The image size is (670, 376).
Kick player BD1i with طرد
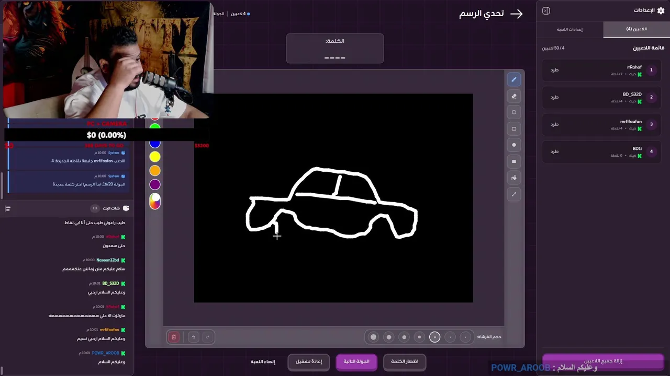554,151
